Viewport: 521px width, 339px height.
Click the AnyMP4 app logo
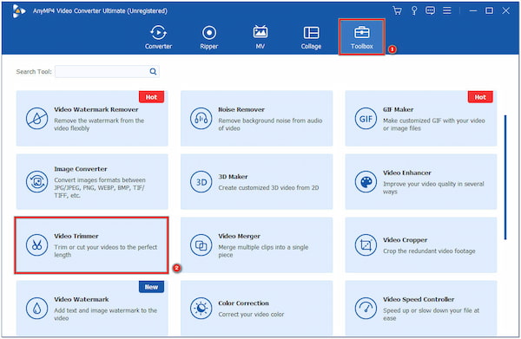coord(18,11)
